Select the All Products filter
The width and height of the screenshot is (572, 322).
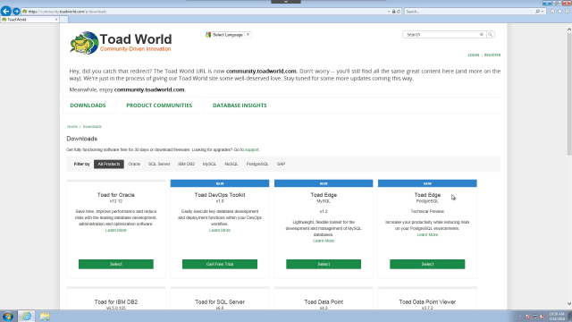[109, 164]
